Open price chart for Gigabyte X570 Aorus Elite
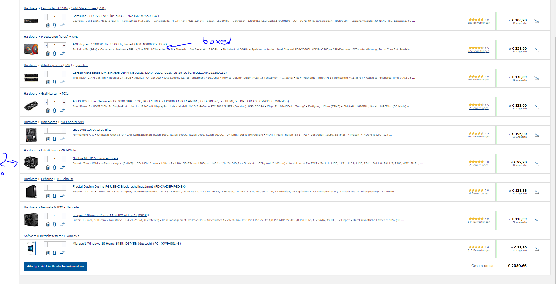Image resolution: width=556 pixels, height=284 pixels. (536, 135)
